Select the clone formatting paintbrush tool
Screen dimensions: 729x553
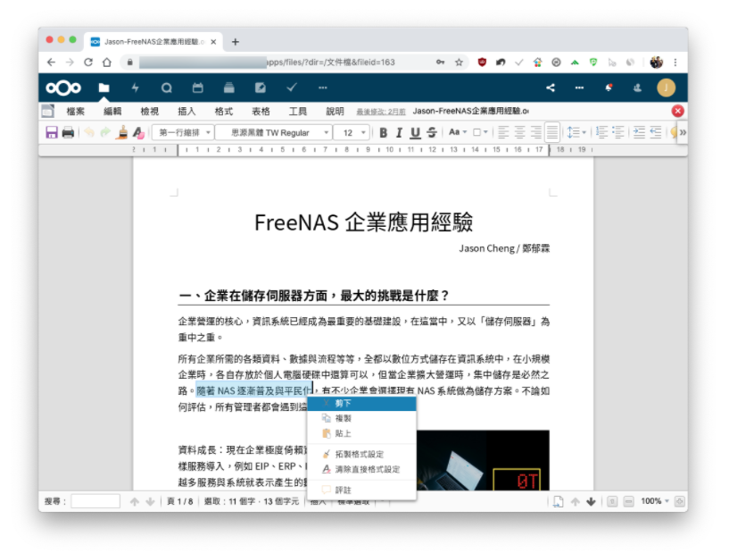point(123,132)
